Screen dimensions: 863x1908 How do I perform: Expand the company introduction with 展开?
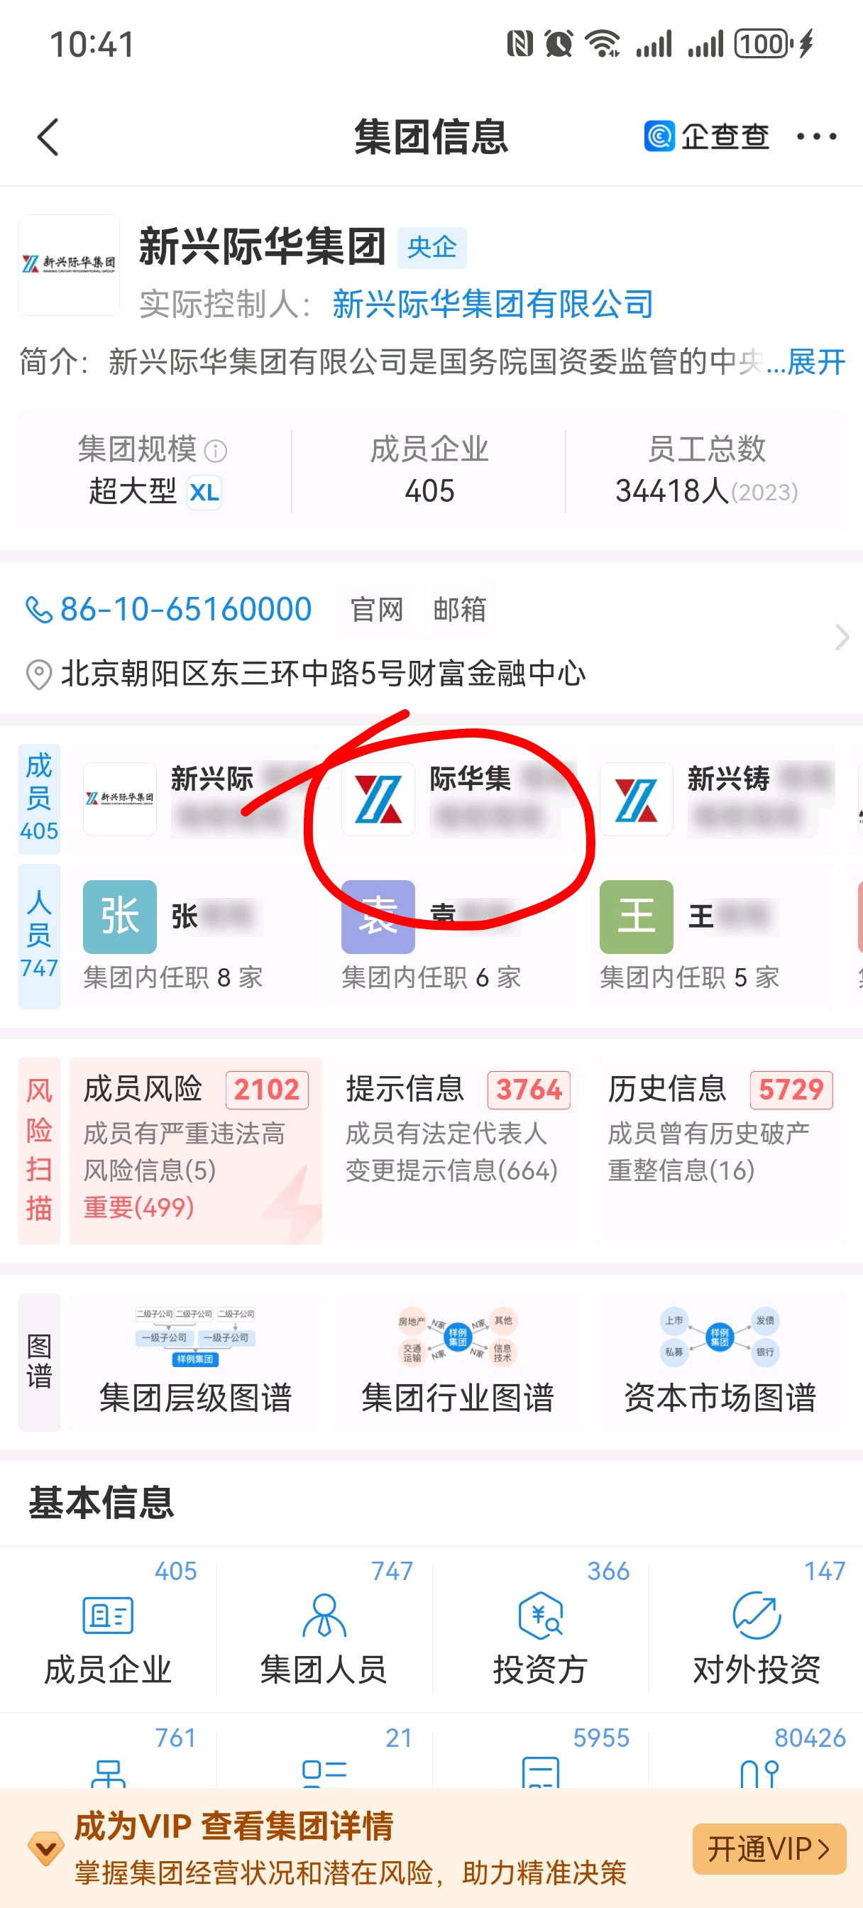pyautogui.click(x=815, y=362)
